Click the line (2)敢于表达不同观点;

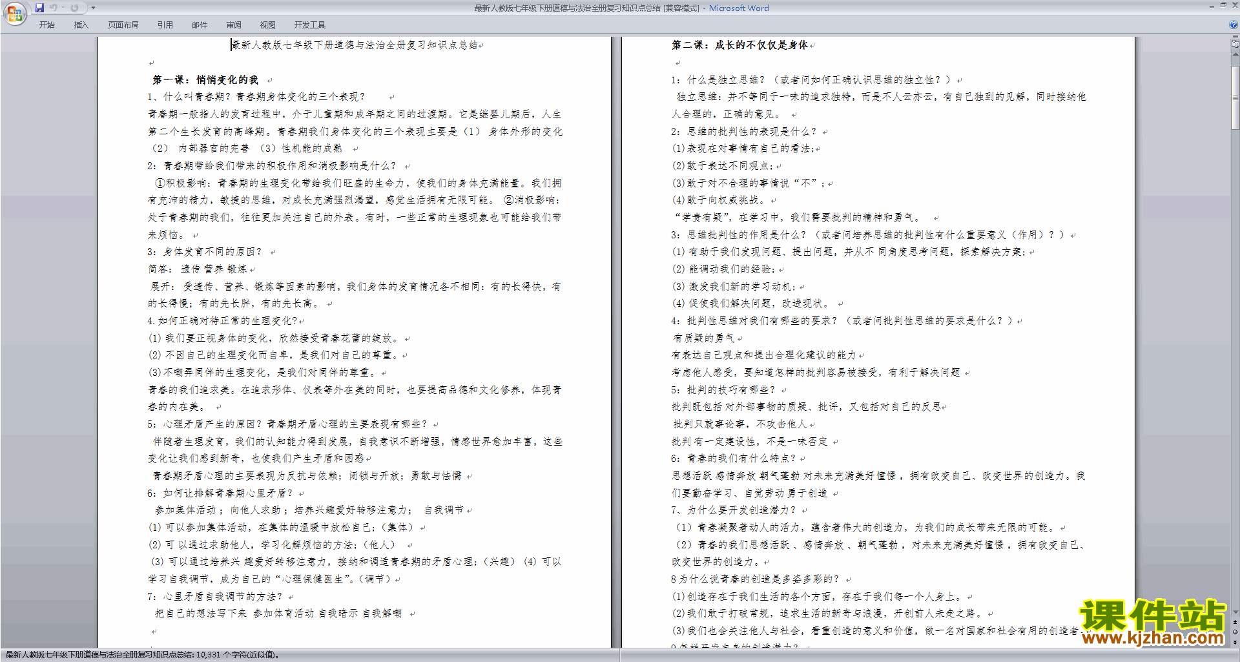coord(723,166)
